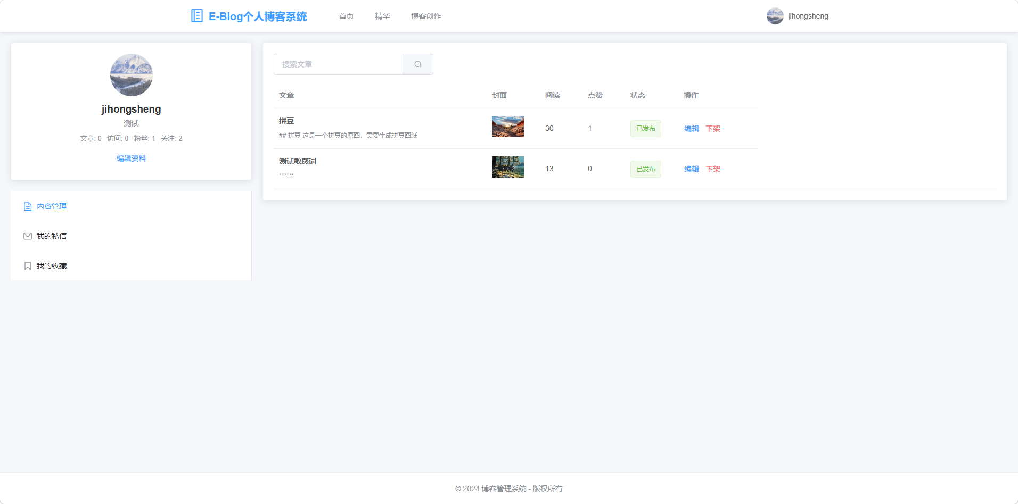Image resolution: width=1018 pixels, height=504 pixels.
Task: Open the header user avatar
Action: click(775, 16)
